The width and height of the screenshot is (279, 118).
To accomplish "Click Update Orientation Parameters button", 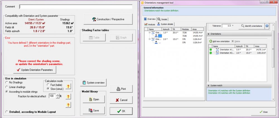I will 35,70.
